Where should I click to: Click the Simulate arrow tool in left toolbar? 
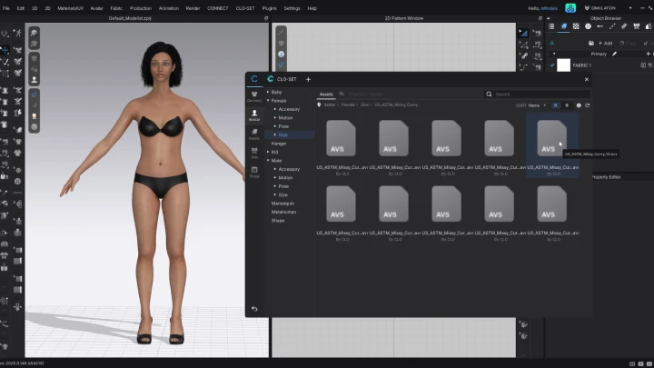tap(5, 33)
